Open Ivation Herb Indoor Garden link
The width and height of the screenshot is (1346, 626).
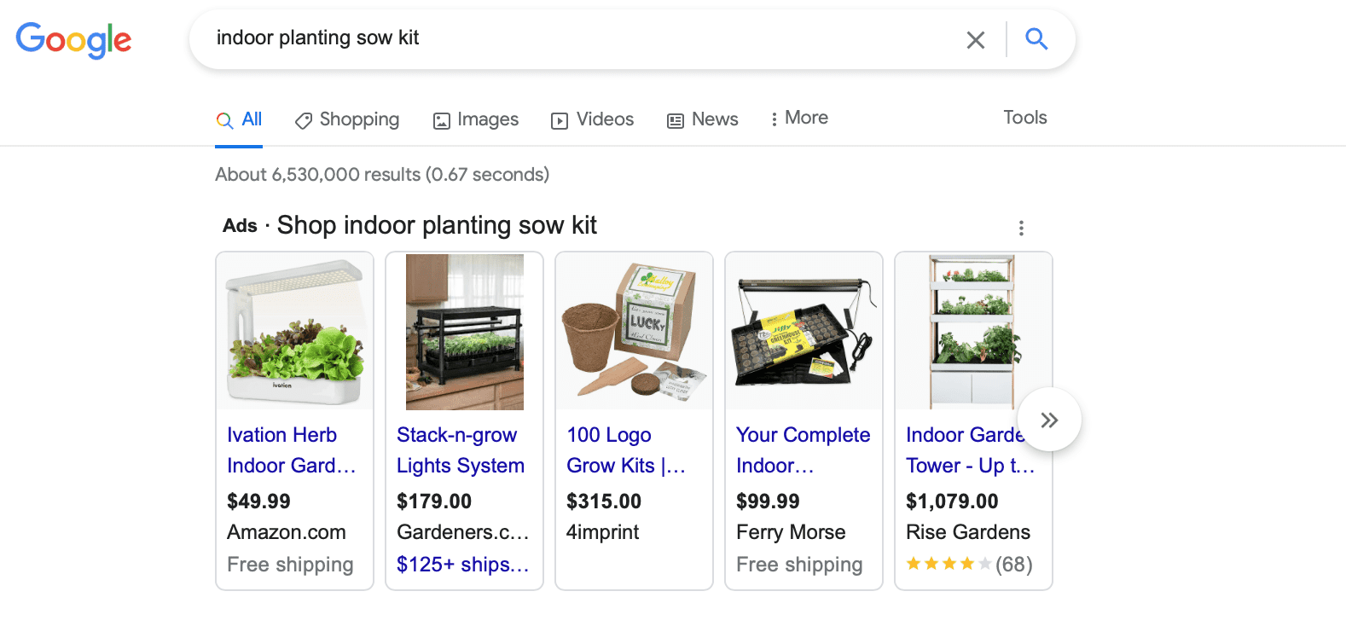(291, 450)
